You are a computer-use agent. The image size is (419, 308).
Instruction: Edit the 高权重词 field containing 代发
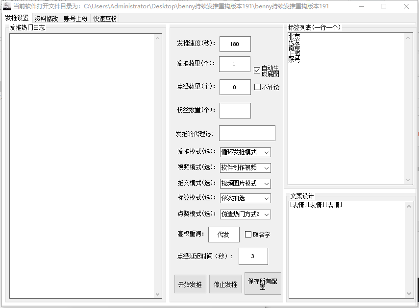[223, 235]
